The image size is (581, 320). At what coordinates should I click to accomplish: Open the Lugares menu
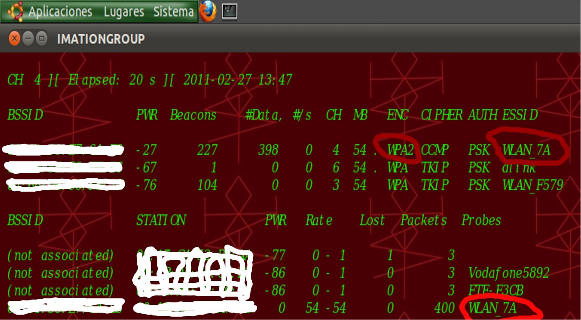pyautogui.click(x=124, y=12)
